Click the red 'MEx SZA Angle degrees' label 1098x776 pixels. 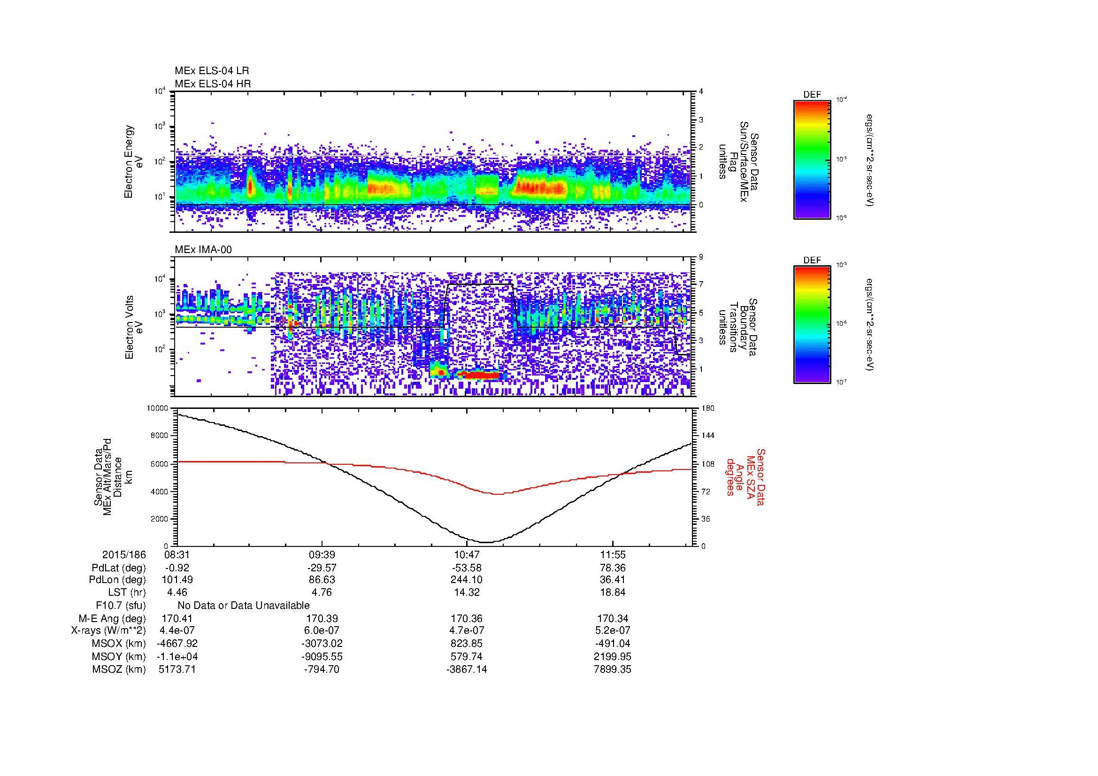(x=745, y=476)
